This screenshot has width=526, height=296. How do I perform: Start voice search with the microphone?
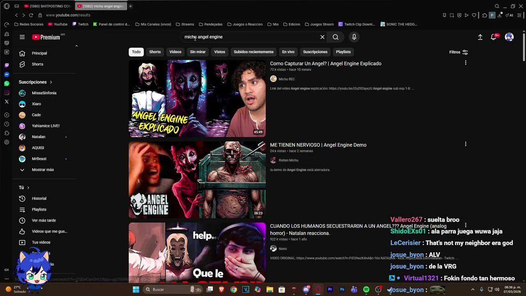(354, 37)
